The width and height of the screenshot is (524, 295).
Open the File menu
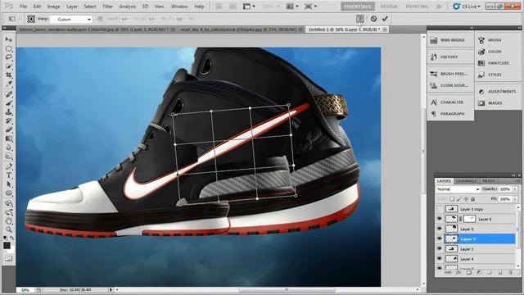coord(24,7)
